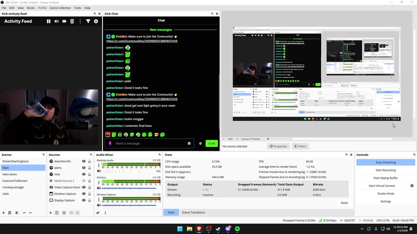
Task: Open first KickBot x.com community link
Action: coord(142,41)
